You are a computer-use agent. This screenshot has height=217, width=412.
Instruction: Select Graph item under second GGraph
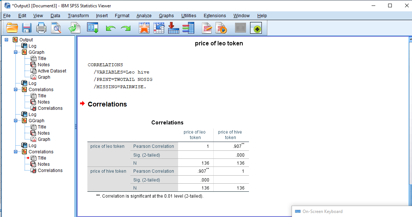click(44, 139)
